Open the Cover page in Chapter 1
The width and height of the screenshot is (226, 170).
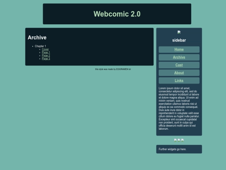[x=45, y=49]
